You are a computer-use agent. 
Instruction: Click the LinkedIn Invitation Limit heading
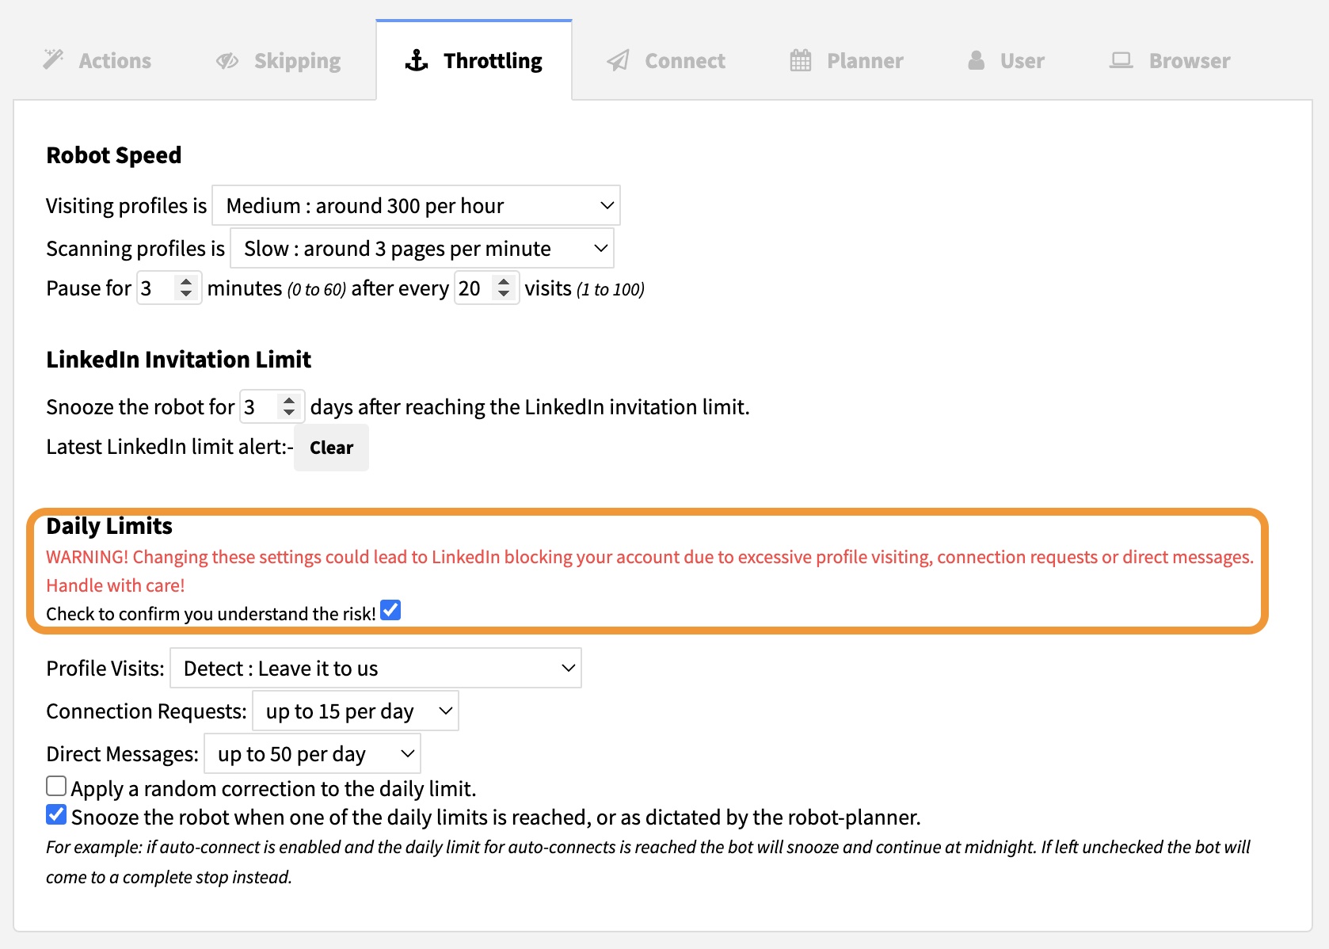tap(179, 360)
